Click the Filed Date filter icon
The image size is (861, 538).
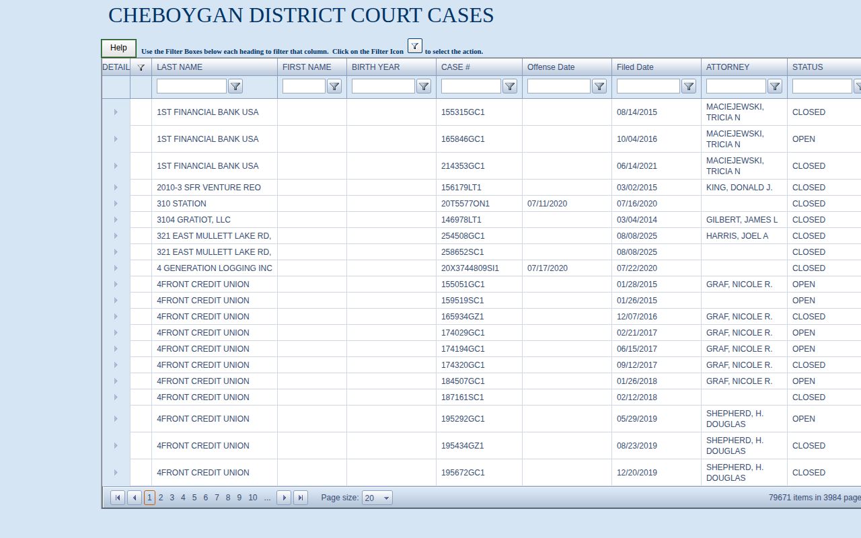pos(689,86)
